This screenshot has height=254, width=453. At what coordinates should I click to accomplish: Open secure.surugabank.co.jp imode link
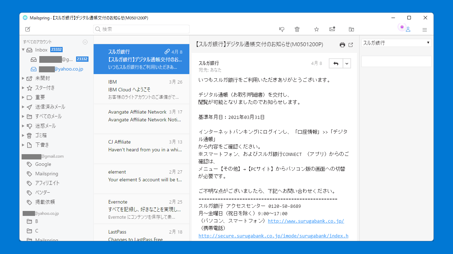pyautogui.click(x=273, y=236)
